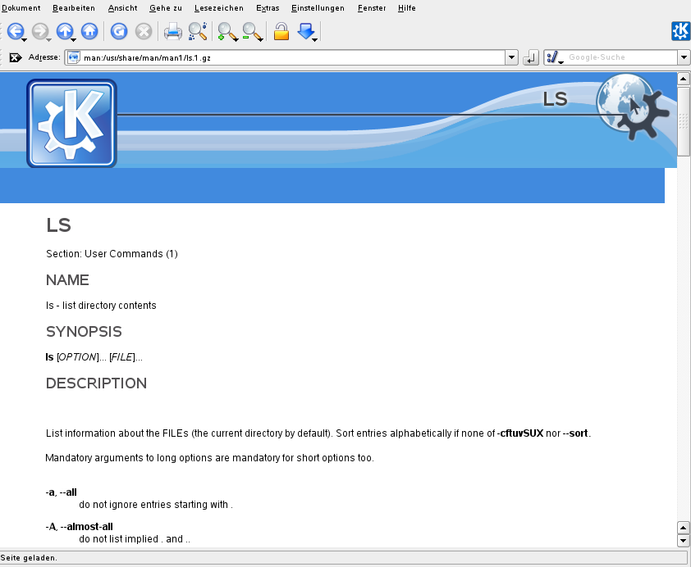Click the blue download arrow icon
Viewport: 691px width, 567px height.
coord(306,31)
